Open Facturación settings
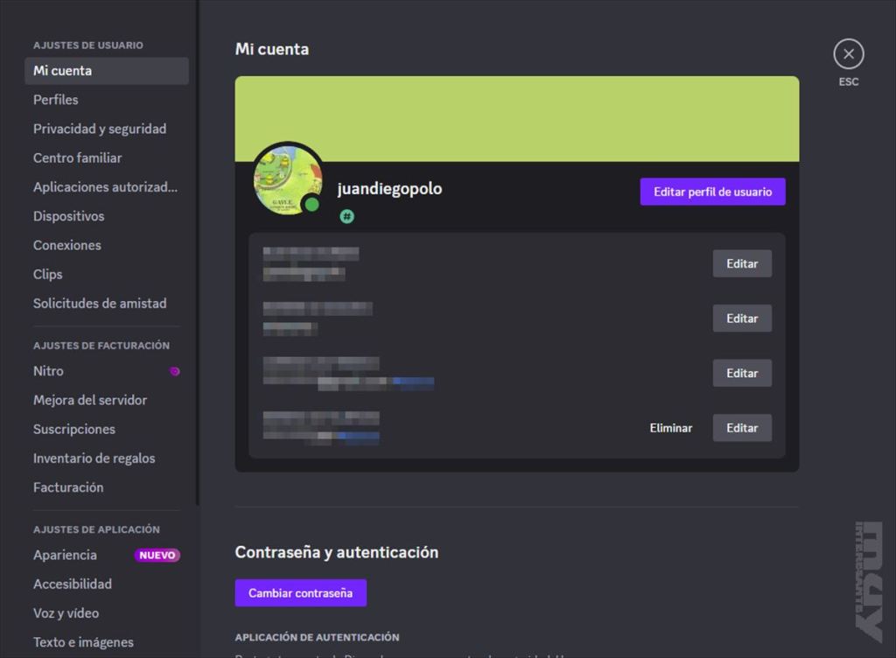This screenshot has width=896, height=658. coord(107,487)
